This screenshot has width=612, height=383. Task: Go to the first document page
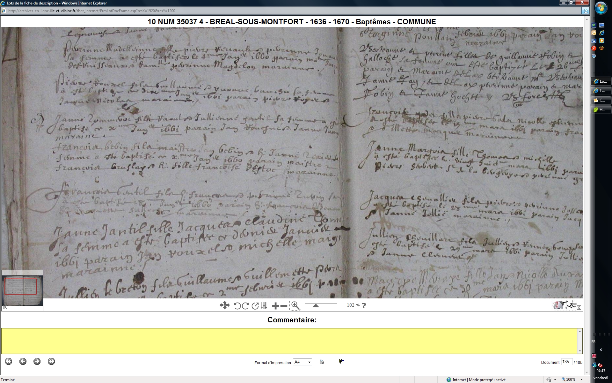pos(9,361)
